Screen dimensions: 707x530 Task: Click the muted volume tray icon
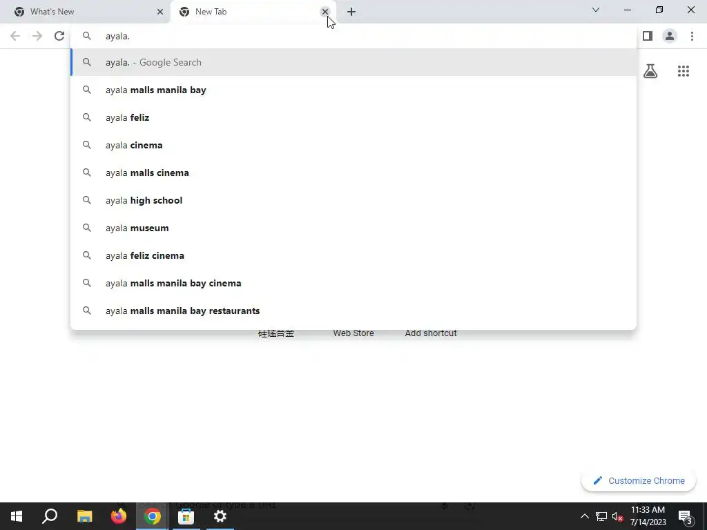tap(617, 516)
